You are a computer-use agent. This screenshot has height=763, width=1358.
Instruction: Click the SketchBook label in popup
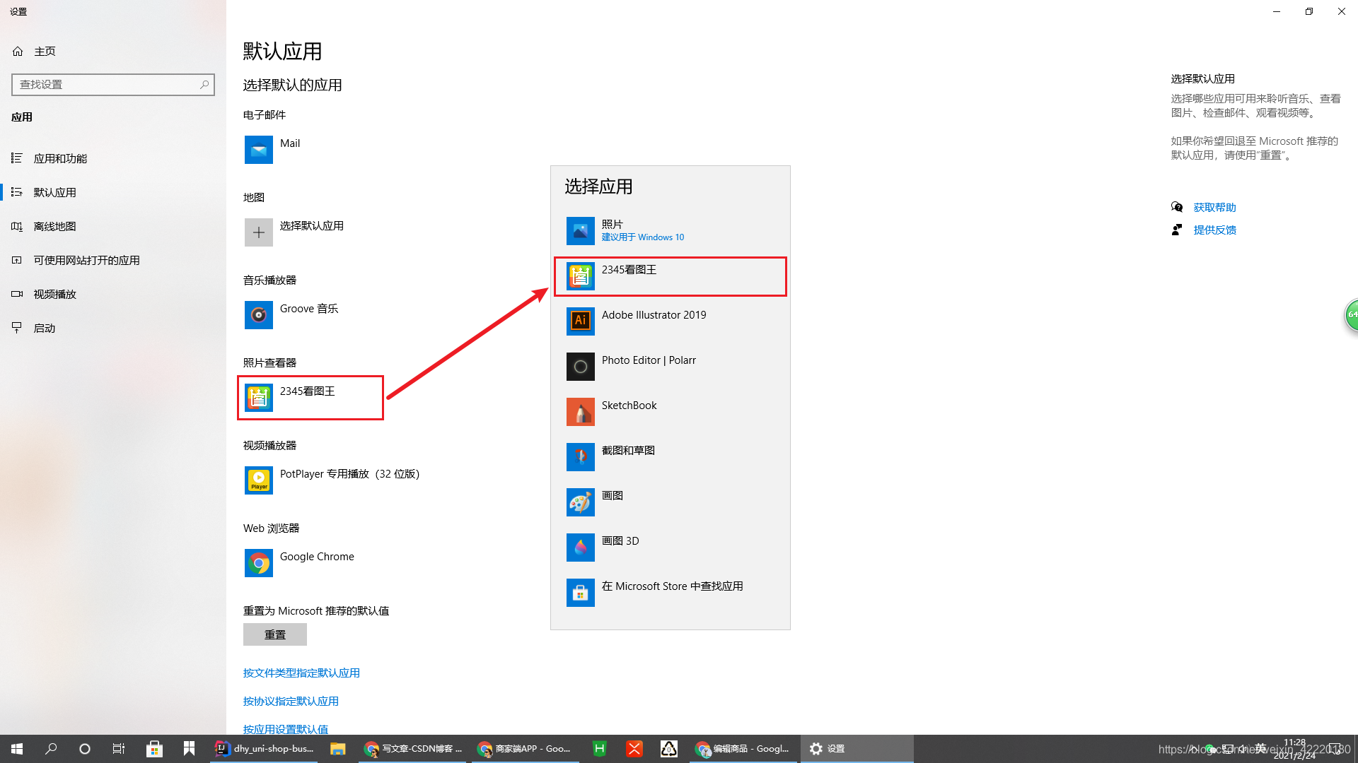(629, 405)
